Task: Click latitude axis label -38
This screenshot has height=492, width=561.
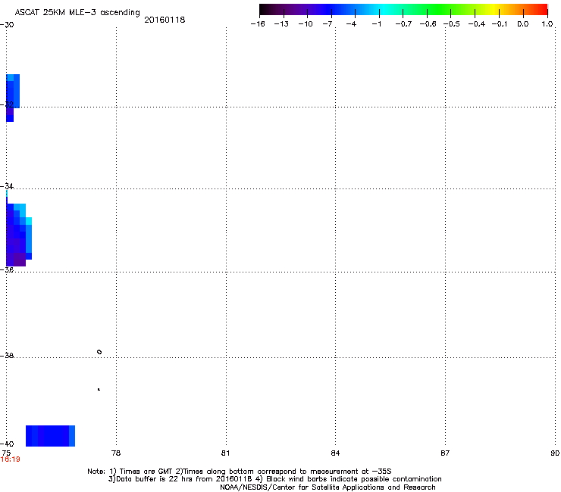Action: 7,356
